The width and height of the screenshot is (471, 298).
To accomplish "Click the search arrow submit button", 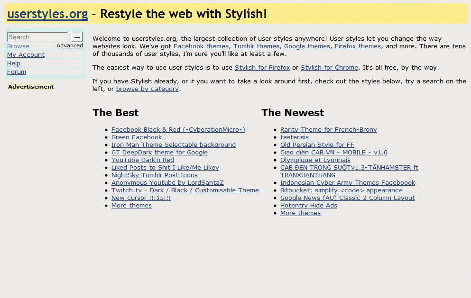I will (77, 37).
